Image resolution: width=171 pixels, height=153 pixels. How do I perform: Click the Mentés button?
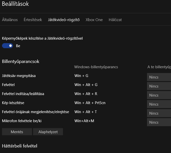[x=17, y=132]
